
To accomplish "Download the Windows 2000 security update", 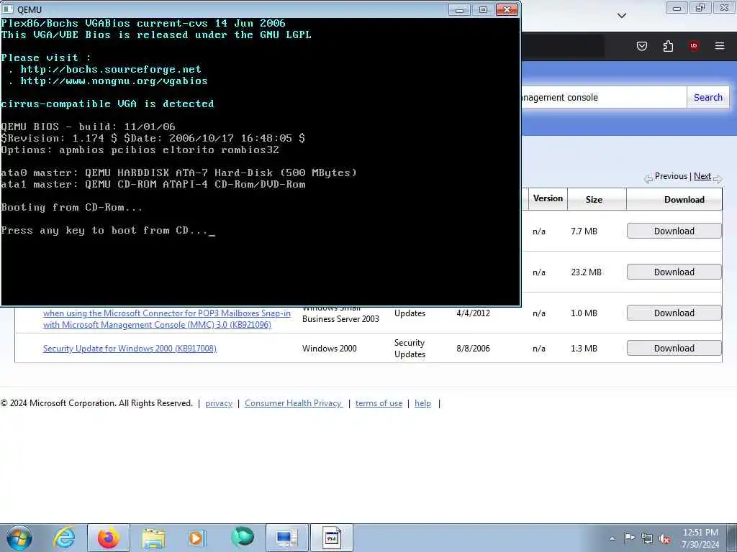I will pyautogui.click(x=674, y=349).
